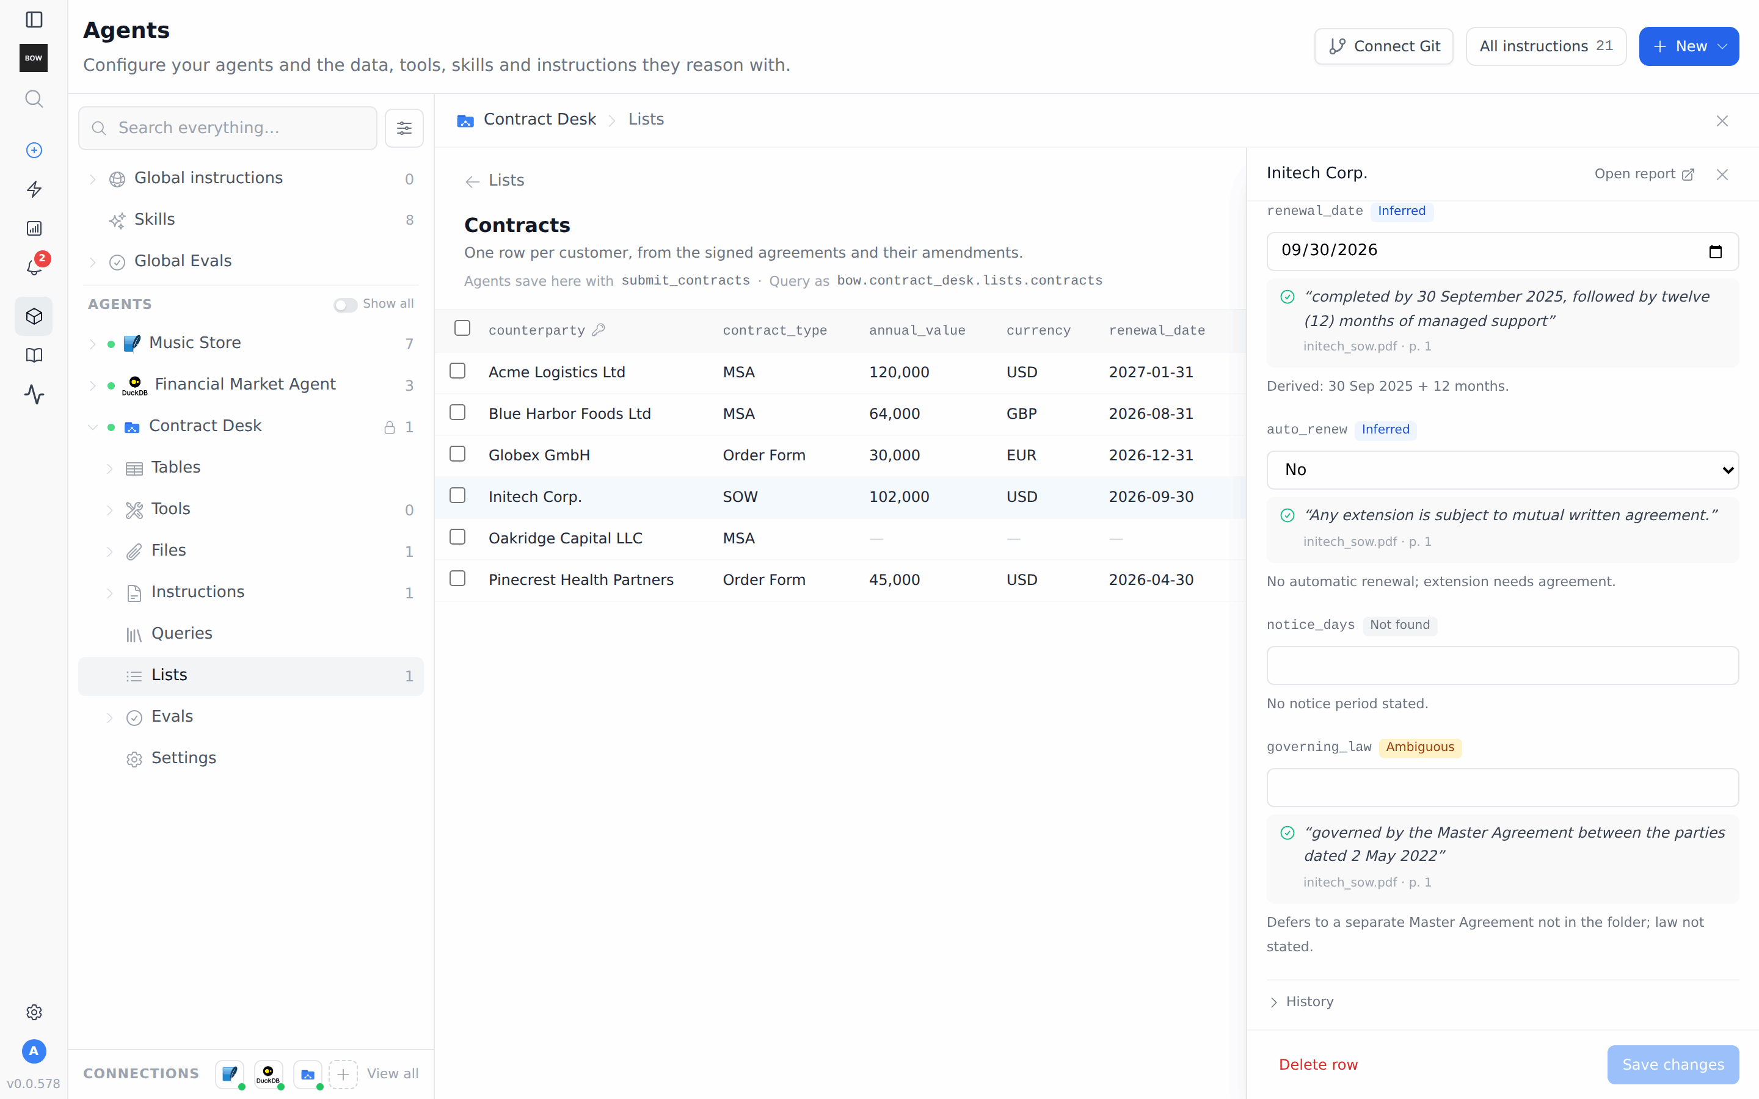1759x1099 pixels.
Task: Check the select-all checkbox in table header
Action: pos(462,328)
